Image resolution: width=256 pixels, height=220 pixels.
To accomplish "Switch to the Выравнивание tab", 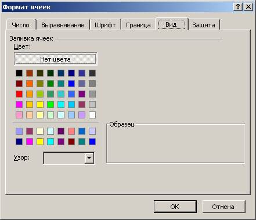I will click(x=63, y=25).
